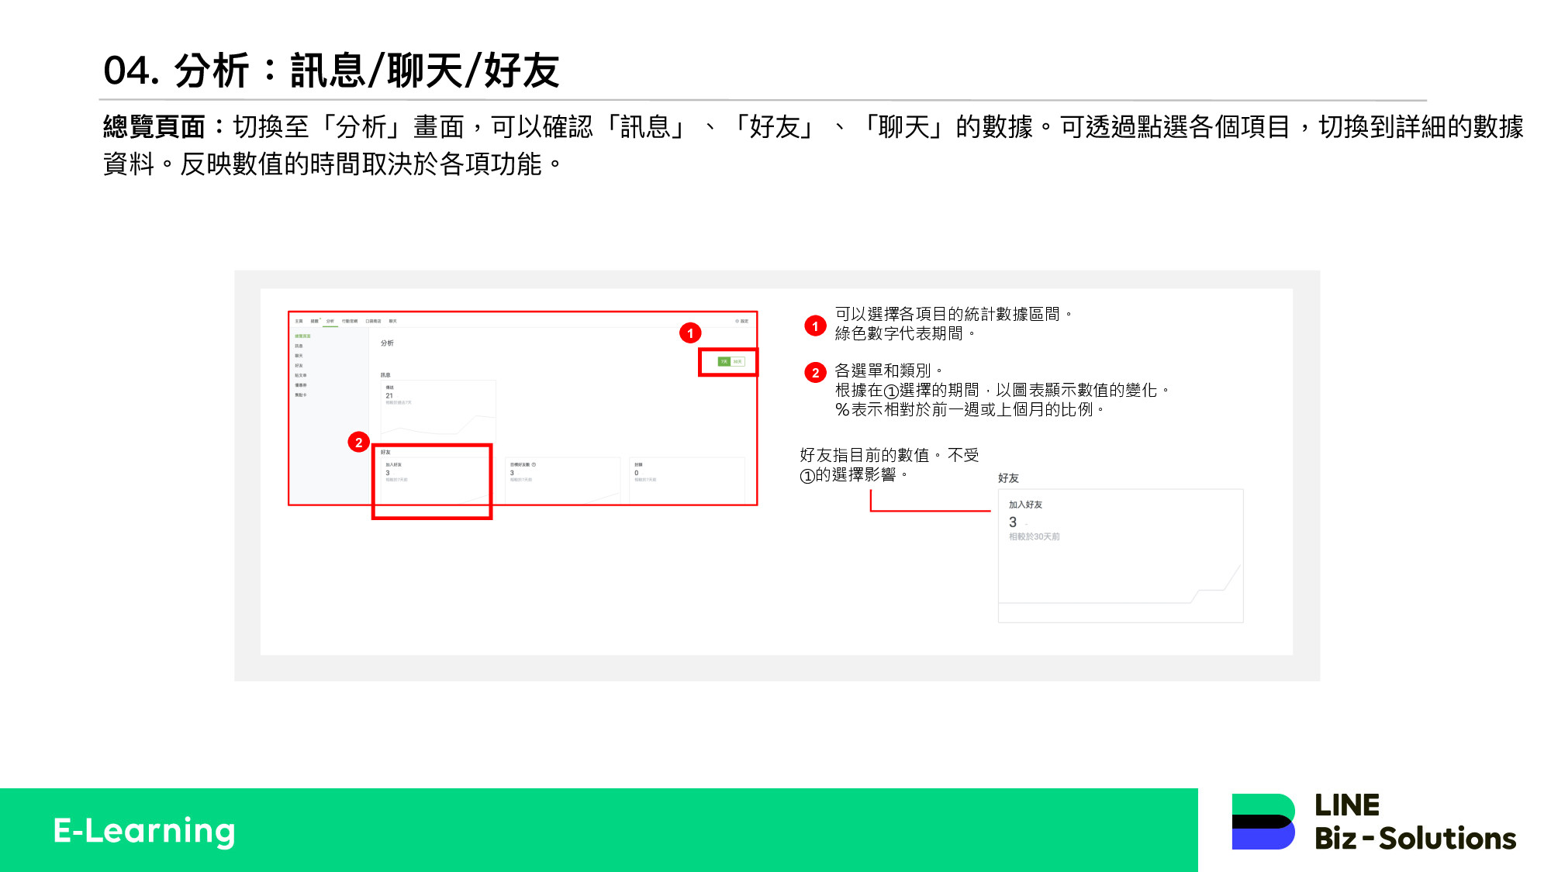The height and width of the screenshot is (872, 1551).
Task: Open the 聊天 tab in top navigation
Action: pos(392,321)
